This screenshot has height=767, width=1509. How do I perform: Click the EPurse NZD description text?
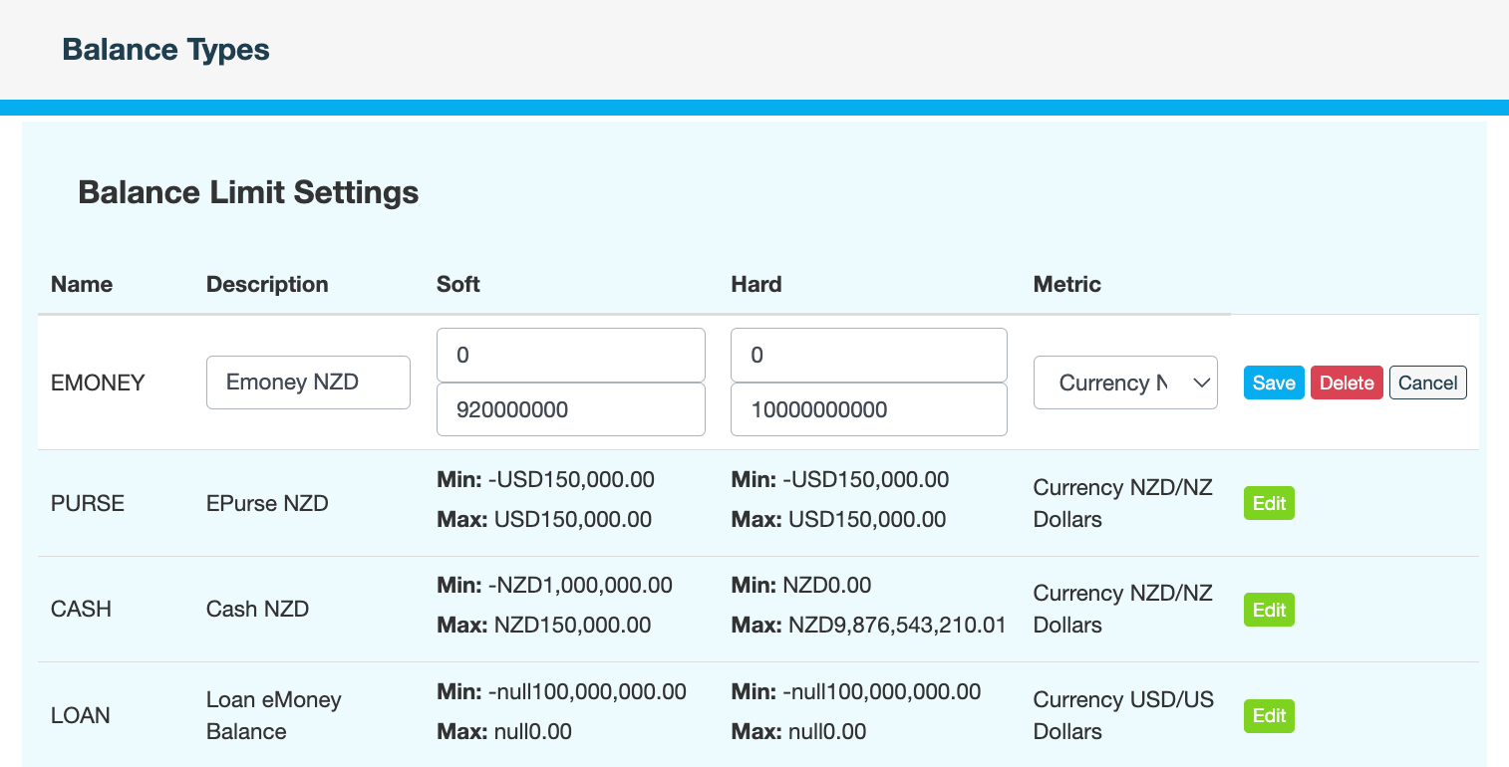click(x=267, y=503)
